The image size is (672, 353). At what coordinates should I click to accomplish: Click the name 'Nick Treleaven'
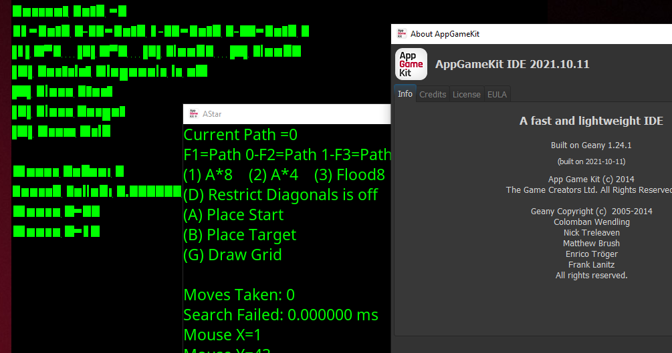591,233
